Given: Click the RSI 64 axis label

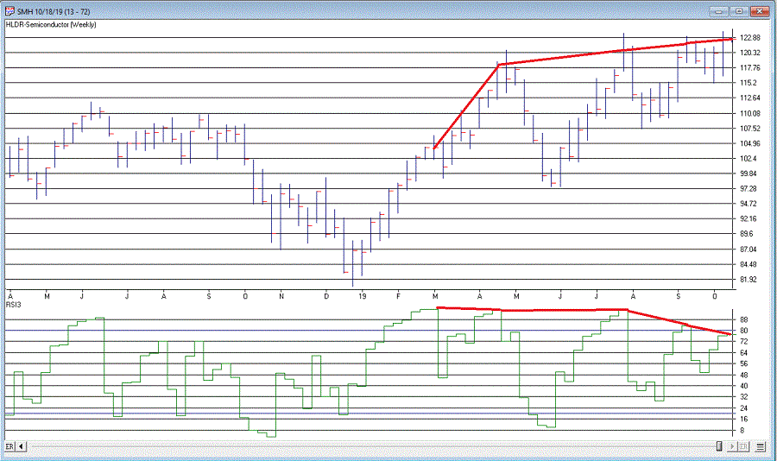Looking at the screenshot, I should (x=744, y=353).
